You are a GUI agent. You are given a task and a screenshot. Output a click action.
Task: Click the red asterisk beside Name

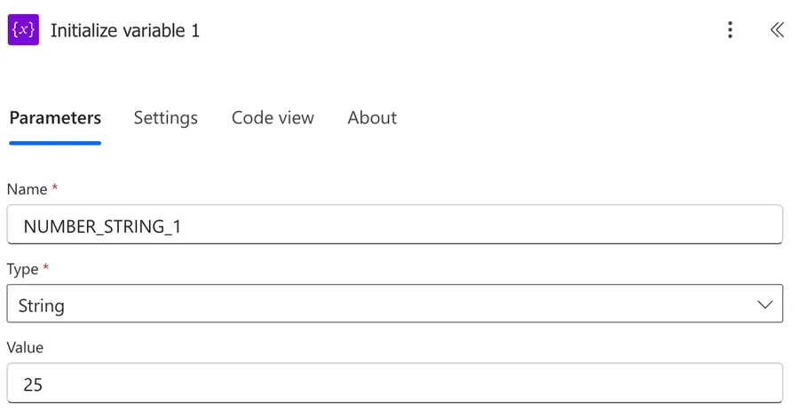(55, 188)
